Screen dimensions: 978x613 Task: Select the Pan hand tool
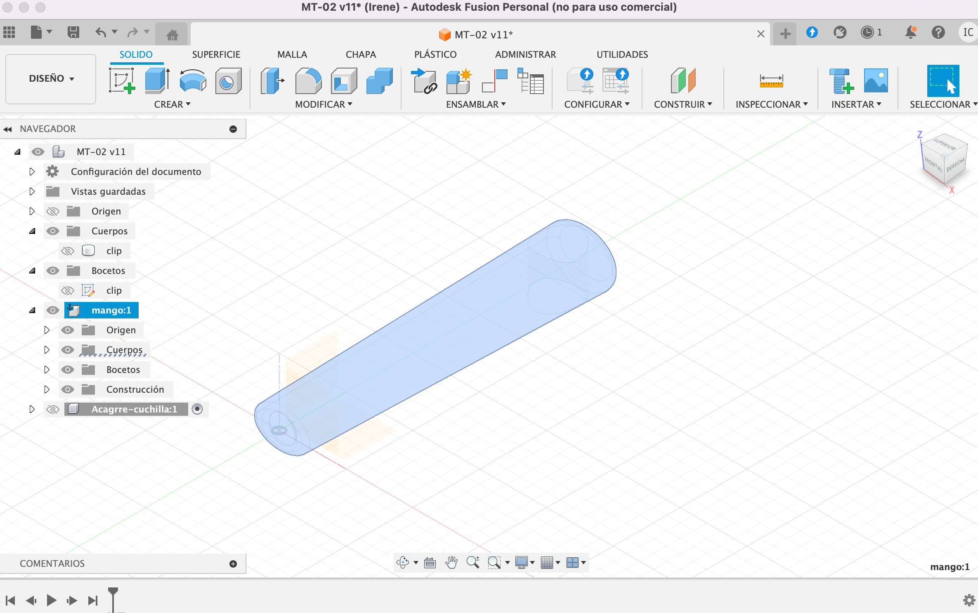451,562
